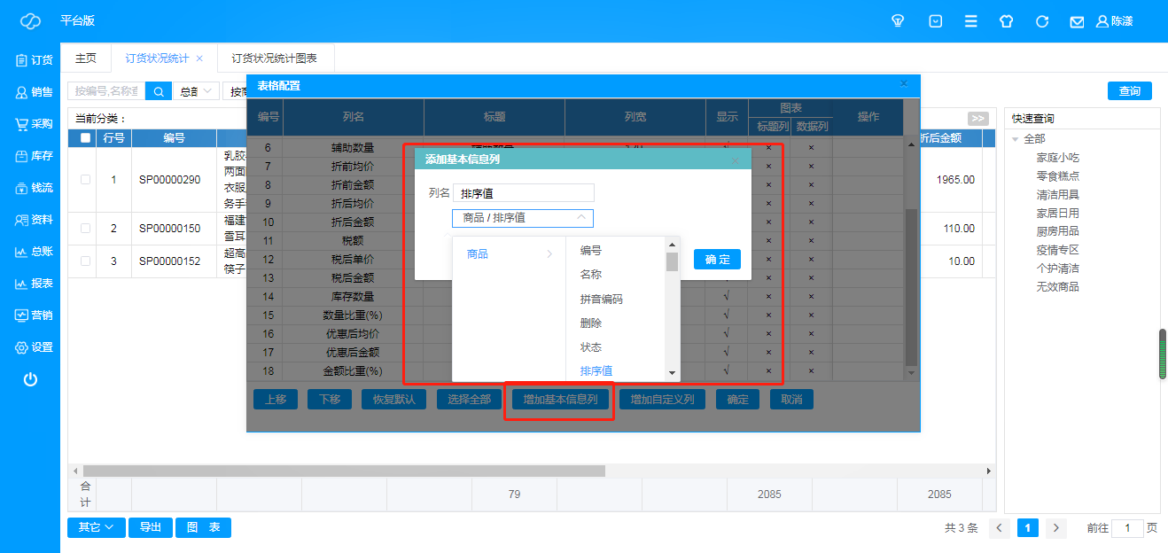The image size is (1168, 553).
Task: Click the 列名 input field containing 排序值
Action: coord(523,193)
